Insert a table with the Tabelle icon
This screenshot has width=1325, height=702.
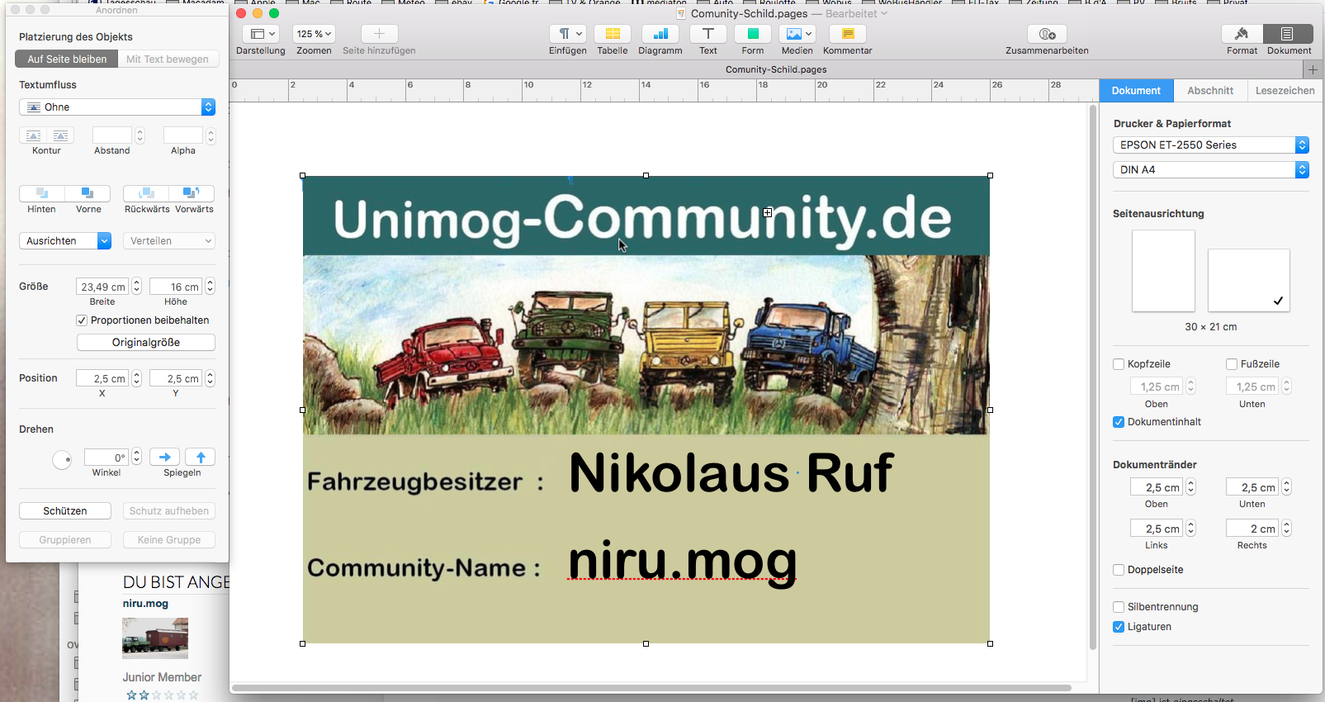613,34
